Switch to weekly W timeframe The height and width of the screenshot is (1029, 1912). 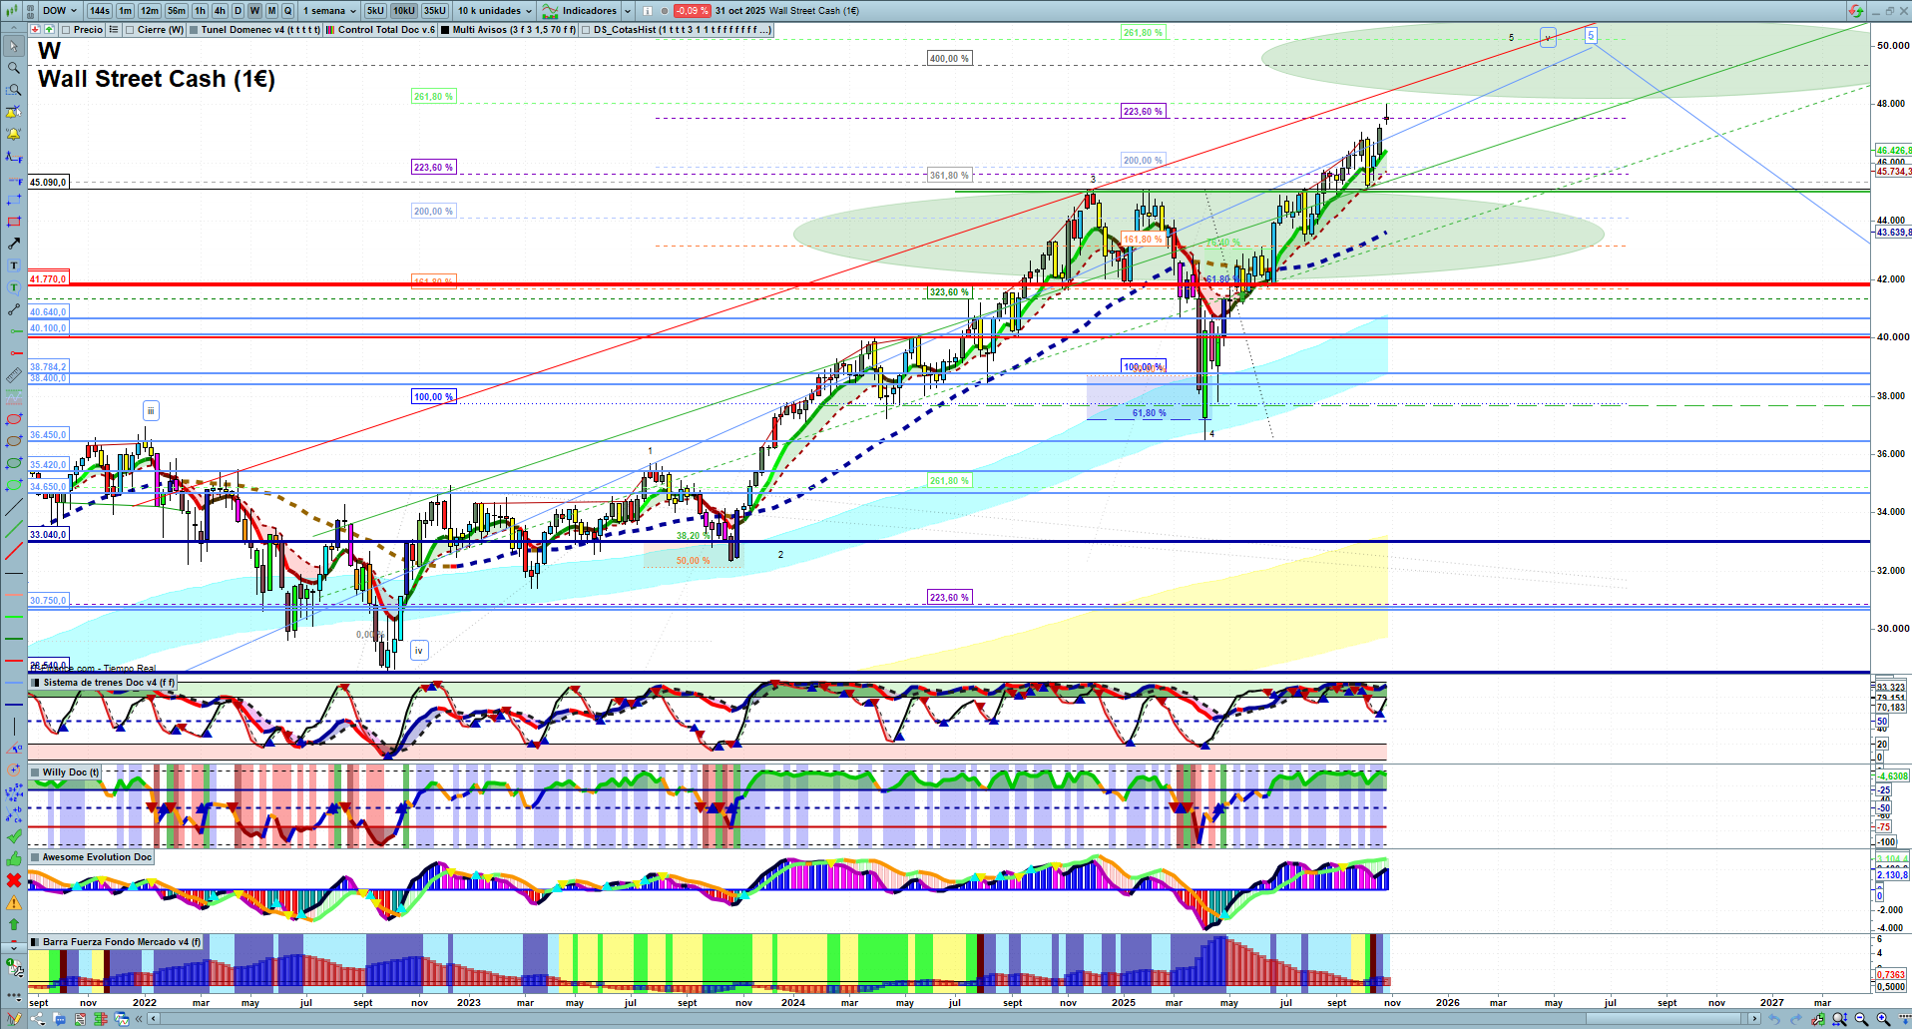255,11
